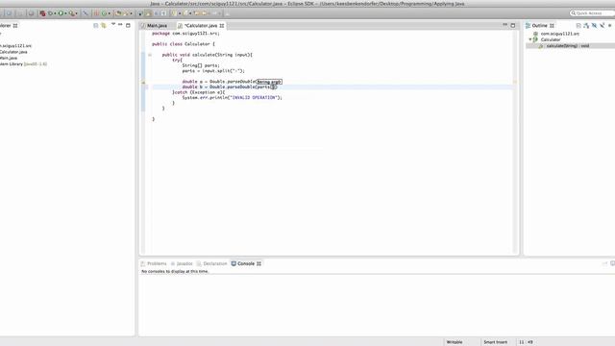Select Calculator class in Outline
The image size is (615, 346).
click(551, 39)
